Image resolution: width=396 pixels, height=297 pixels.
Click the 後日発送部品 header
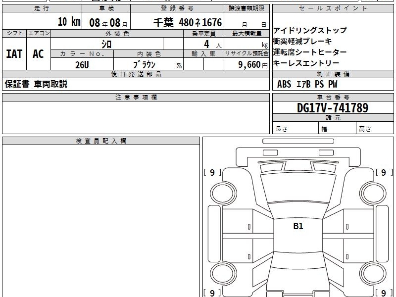point(136,74)
